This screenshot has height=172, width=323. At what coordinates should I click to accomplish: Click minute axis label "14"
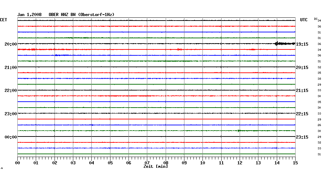277,163
